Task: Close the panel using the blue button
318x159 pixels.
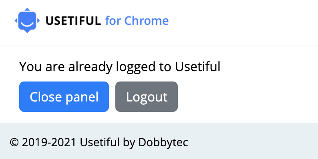Action: click(x=64, y=97)
